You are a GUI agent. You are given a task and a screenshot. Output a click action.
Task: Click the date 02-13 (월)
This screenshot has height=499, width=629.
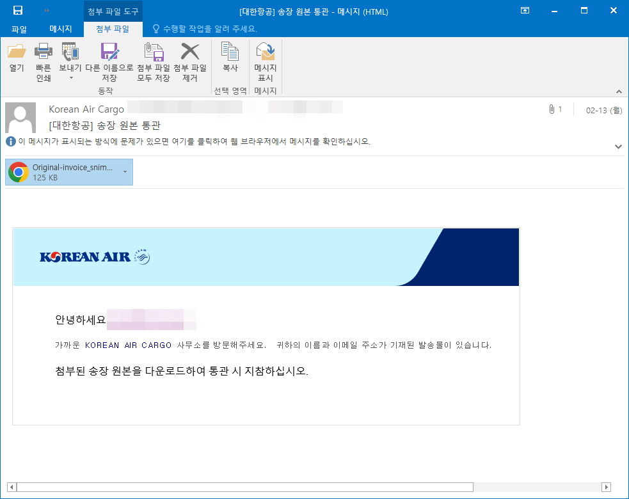(604, 110)
